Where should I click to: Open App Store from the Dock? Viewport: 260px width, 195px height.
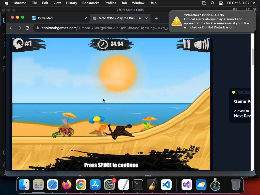pyautogui.click(x=95, y=185)
